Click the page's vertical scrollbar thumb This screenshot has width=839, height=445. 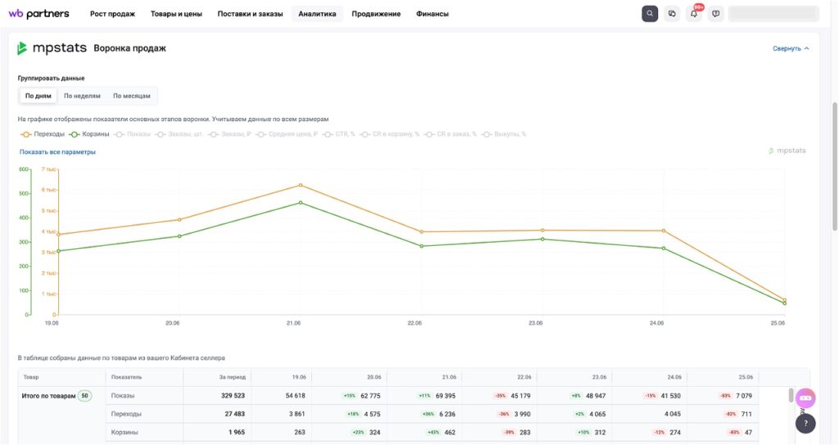coord(835,166)
